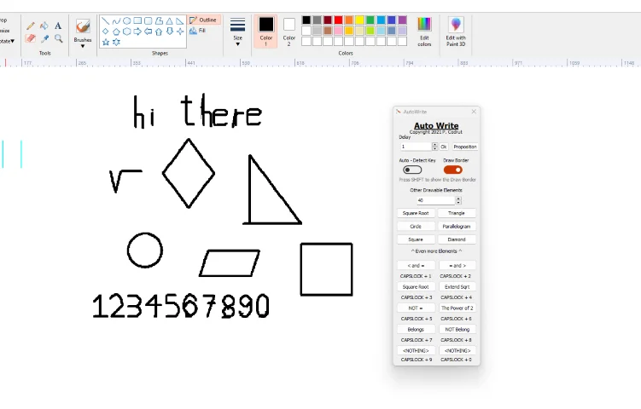Decrease the Delay value with down arrow
Screen dimensions: 641x409
[434, 148]
